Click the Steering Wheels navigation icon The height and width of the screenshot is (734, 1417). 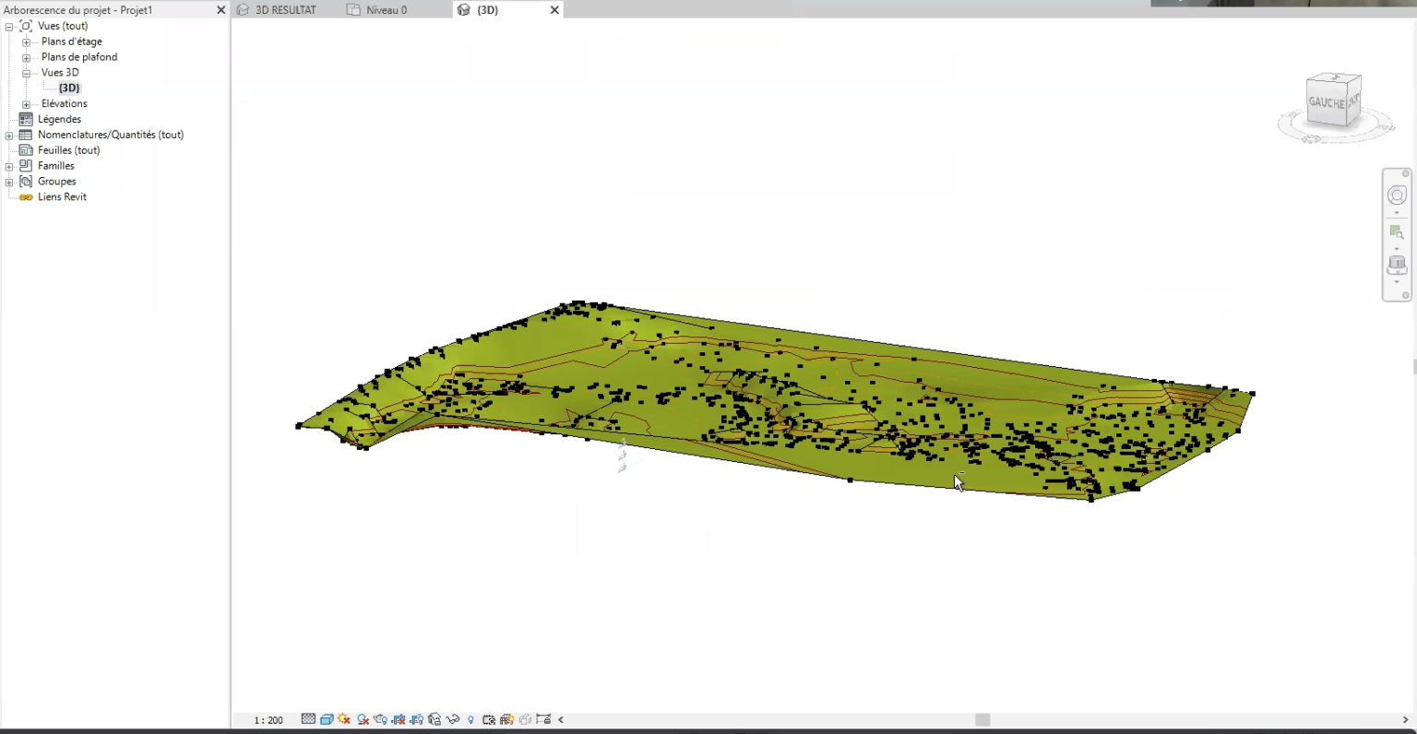click(1397, 195)
